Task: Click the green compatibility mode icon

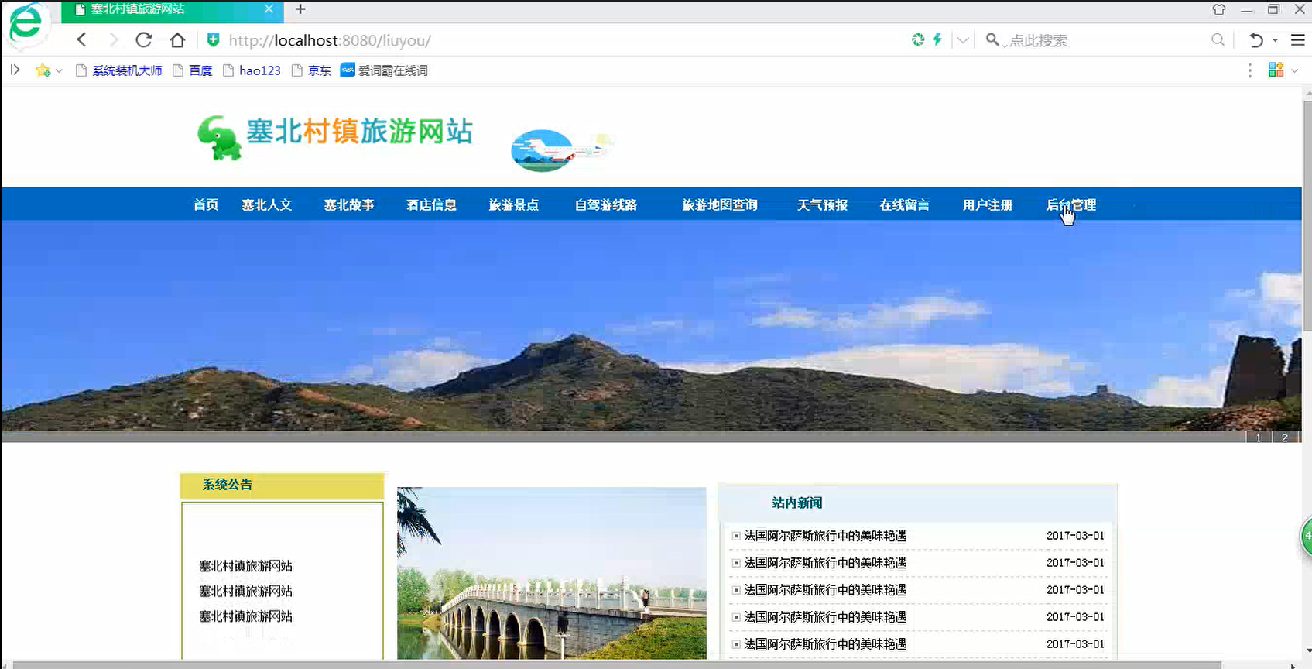Action: coord(918,39)
